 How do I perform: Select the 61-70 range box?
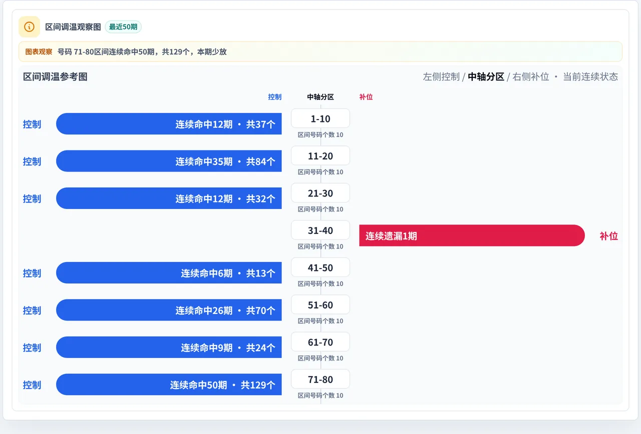(x=320, y=342)
